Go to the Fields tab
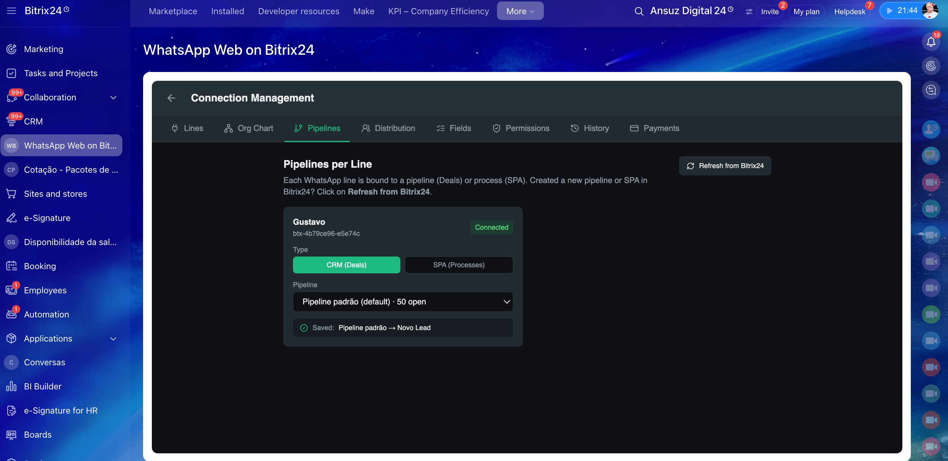The image size is (948, 461). coord(454,128)
